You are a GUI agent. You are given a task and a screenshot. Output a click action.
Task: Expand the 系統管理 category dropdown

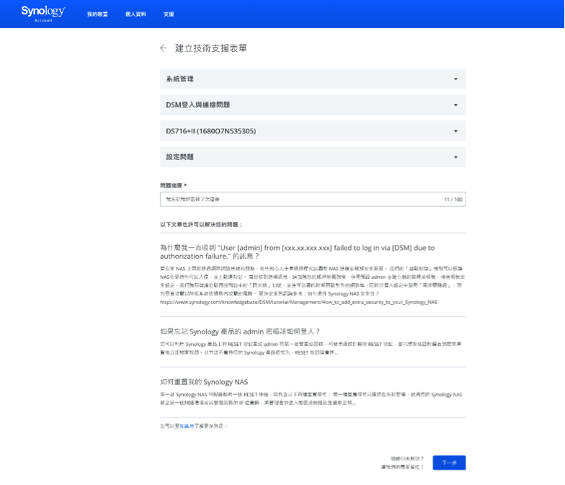[x=313, y=79]
